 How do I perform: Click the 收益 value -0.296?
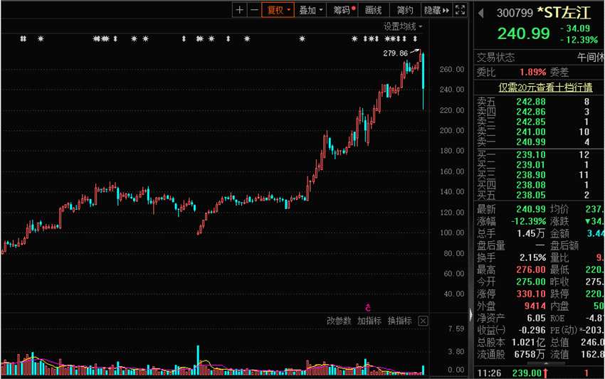532,330
